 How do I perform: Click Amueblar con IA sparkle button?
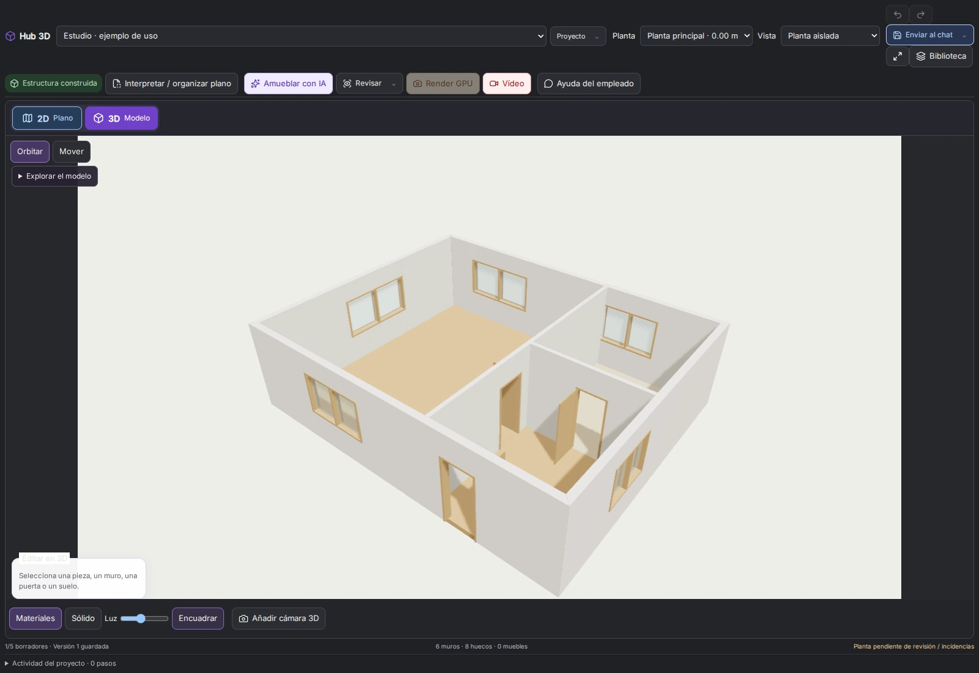click(288, 84)
